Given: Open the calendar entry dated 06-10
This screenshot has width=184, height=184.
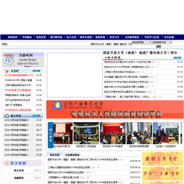Looking at the screenshot, I should click(x=16, y=135).
